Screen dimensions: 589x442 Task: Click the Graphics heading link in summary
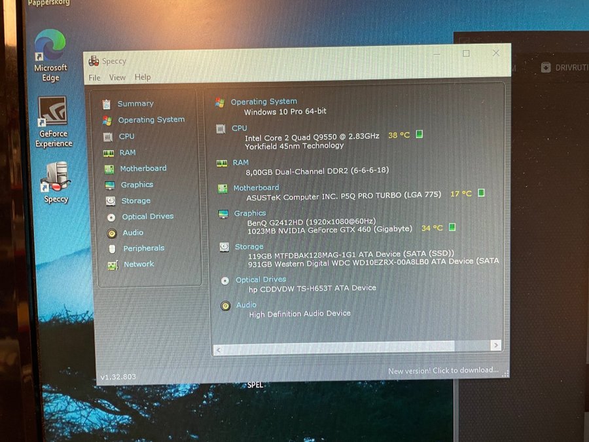[250, 213]
